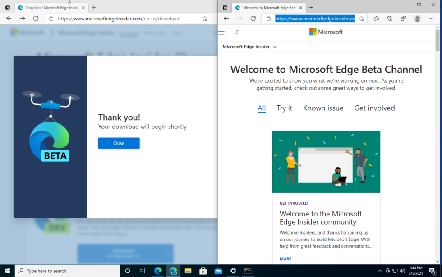Screen dimensions: 442x277
Task: Open Collections in right Edge toolbar
Action: 390,19
